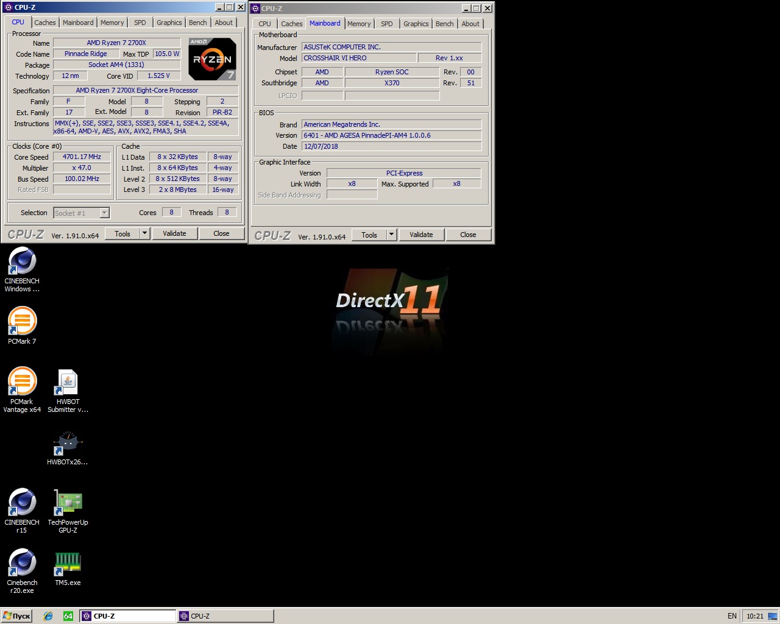
Task: Click the processor Name field AMD Ryzen 7 2700X
Action: 116,43
